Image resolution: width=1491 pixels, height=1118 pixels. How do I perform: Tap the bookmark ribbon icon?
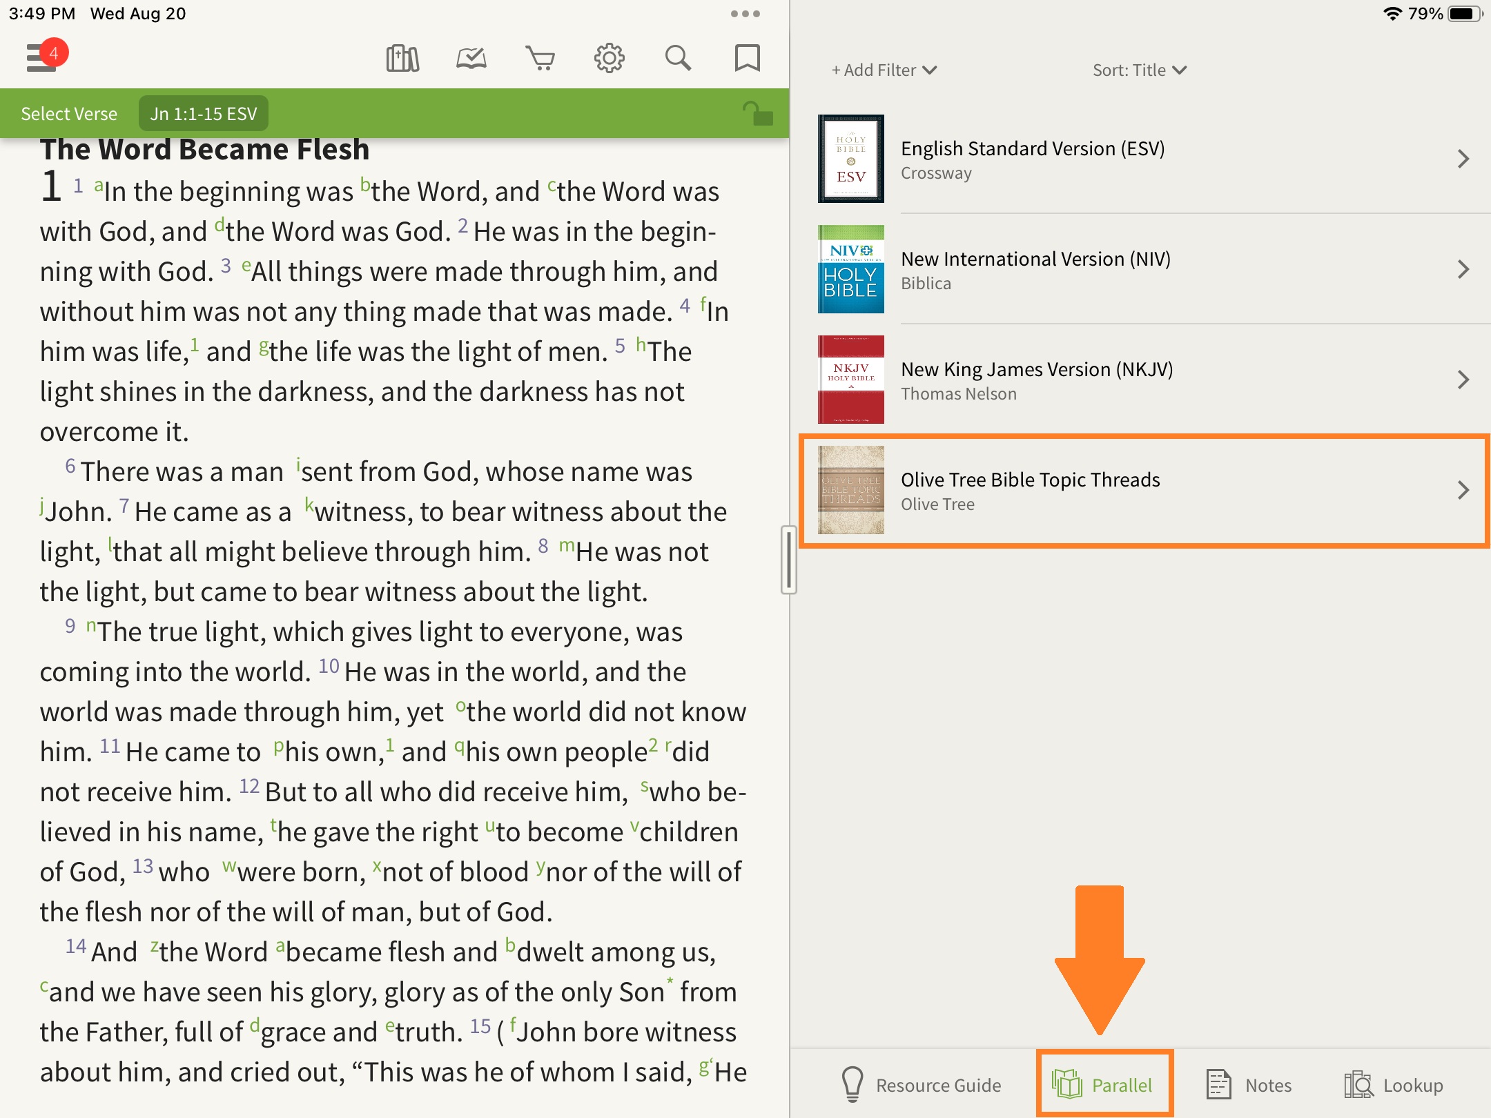pyautogui.click(x=747, y=58)
